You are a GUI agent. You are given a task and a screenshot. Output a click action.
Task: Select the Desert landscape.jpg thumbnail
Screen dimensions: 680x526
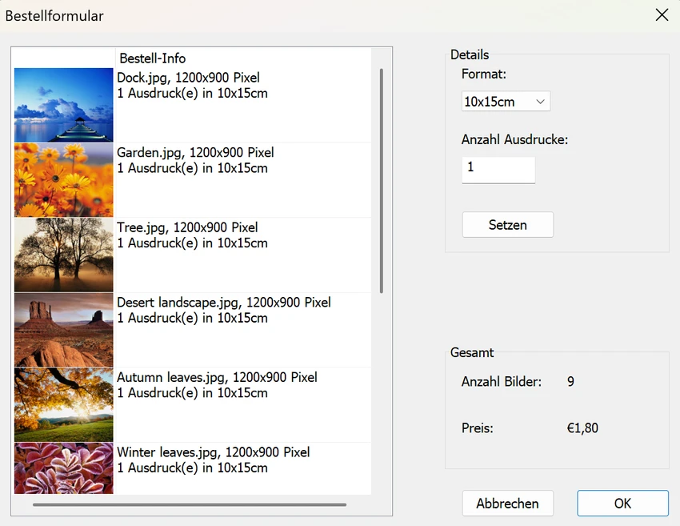coord(64,330)
